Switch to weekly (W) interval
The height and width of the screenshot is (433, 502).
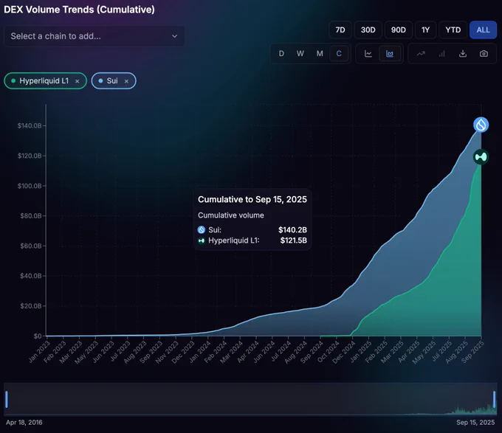coord(300,54)
